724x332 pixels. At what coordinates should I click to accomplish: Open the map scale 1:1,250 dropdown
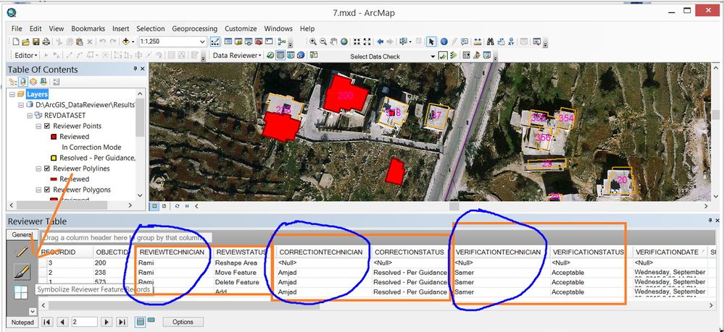[x=203, y=42]
